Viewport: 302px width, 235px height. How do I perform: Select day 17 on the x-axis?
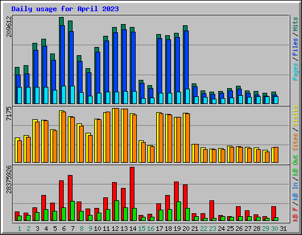click(159, 229)
